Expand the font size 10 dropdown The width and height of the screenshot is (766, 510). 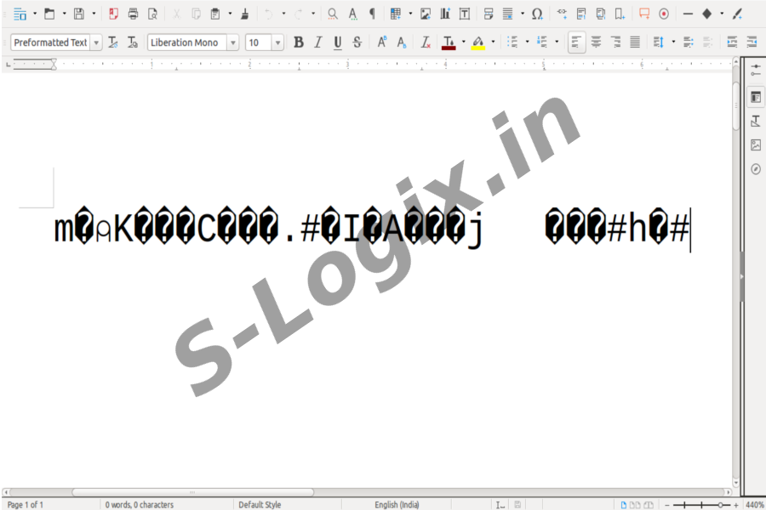(x=277, y=42)
